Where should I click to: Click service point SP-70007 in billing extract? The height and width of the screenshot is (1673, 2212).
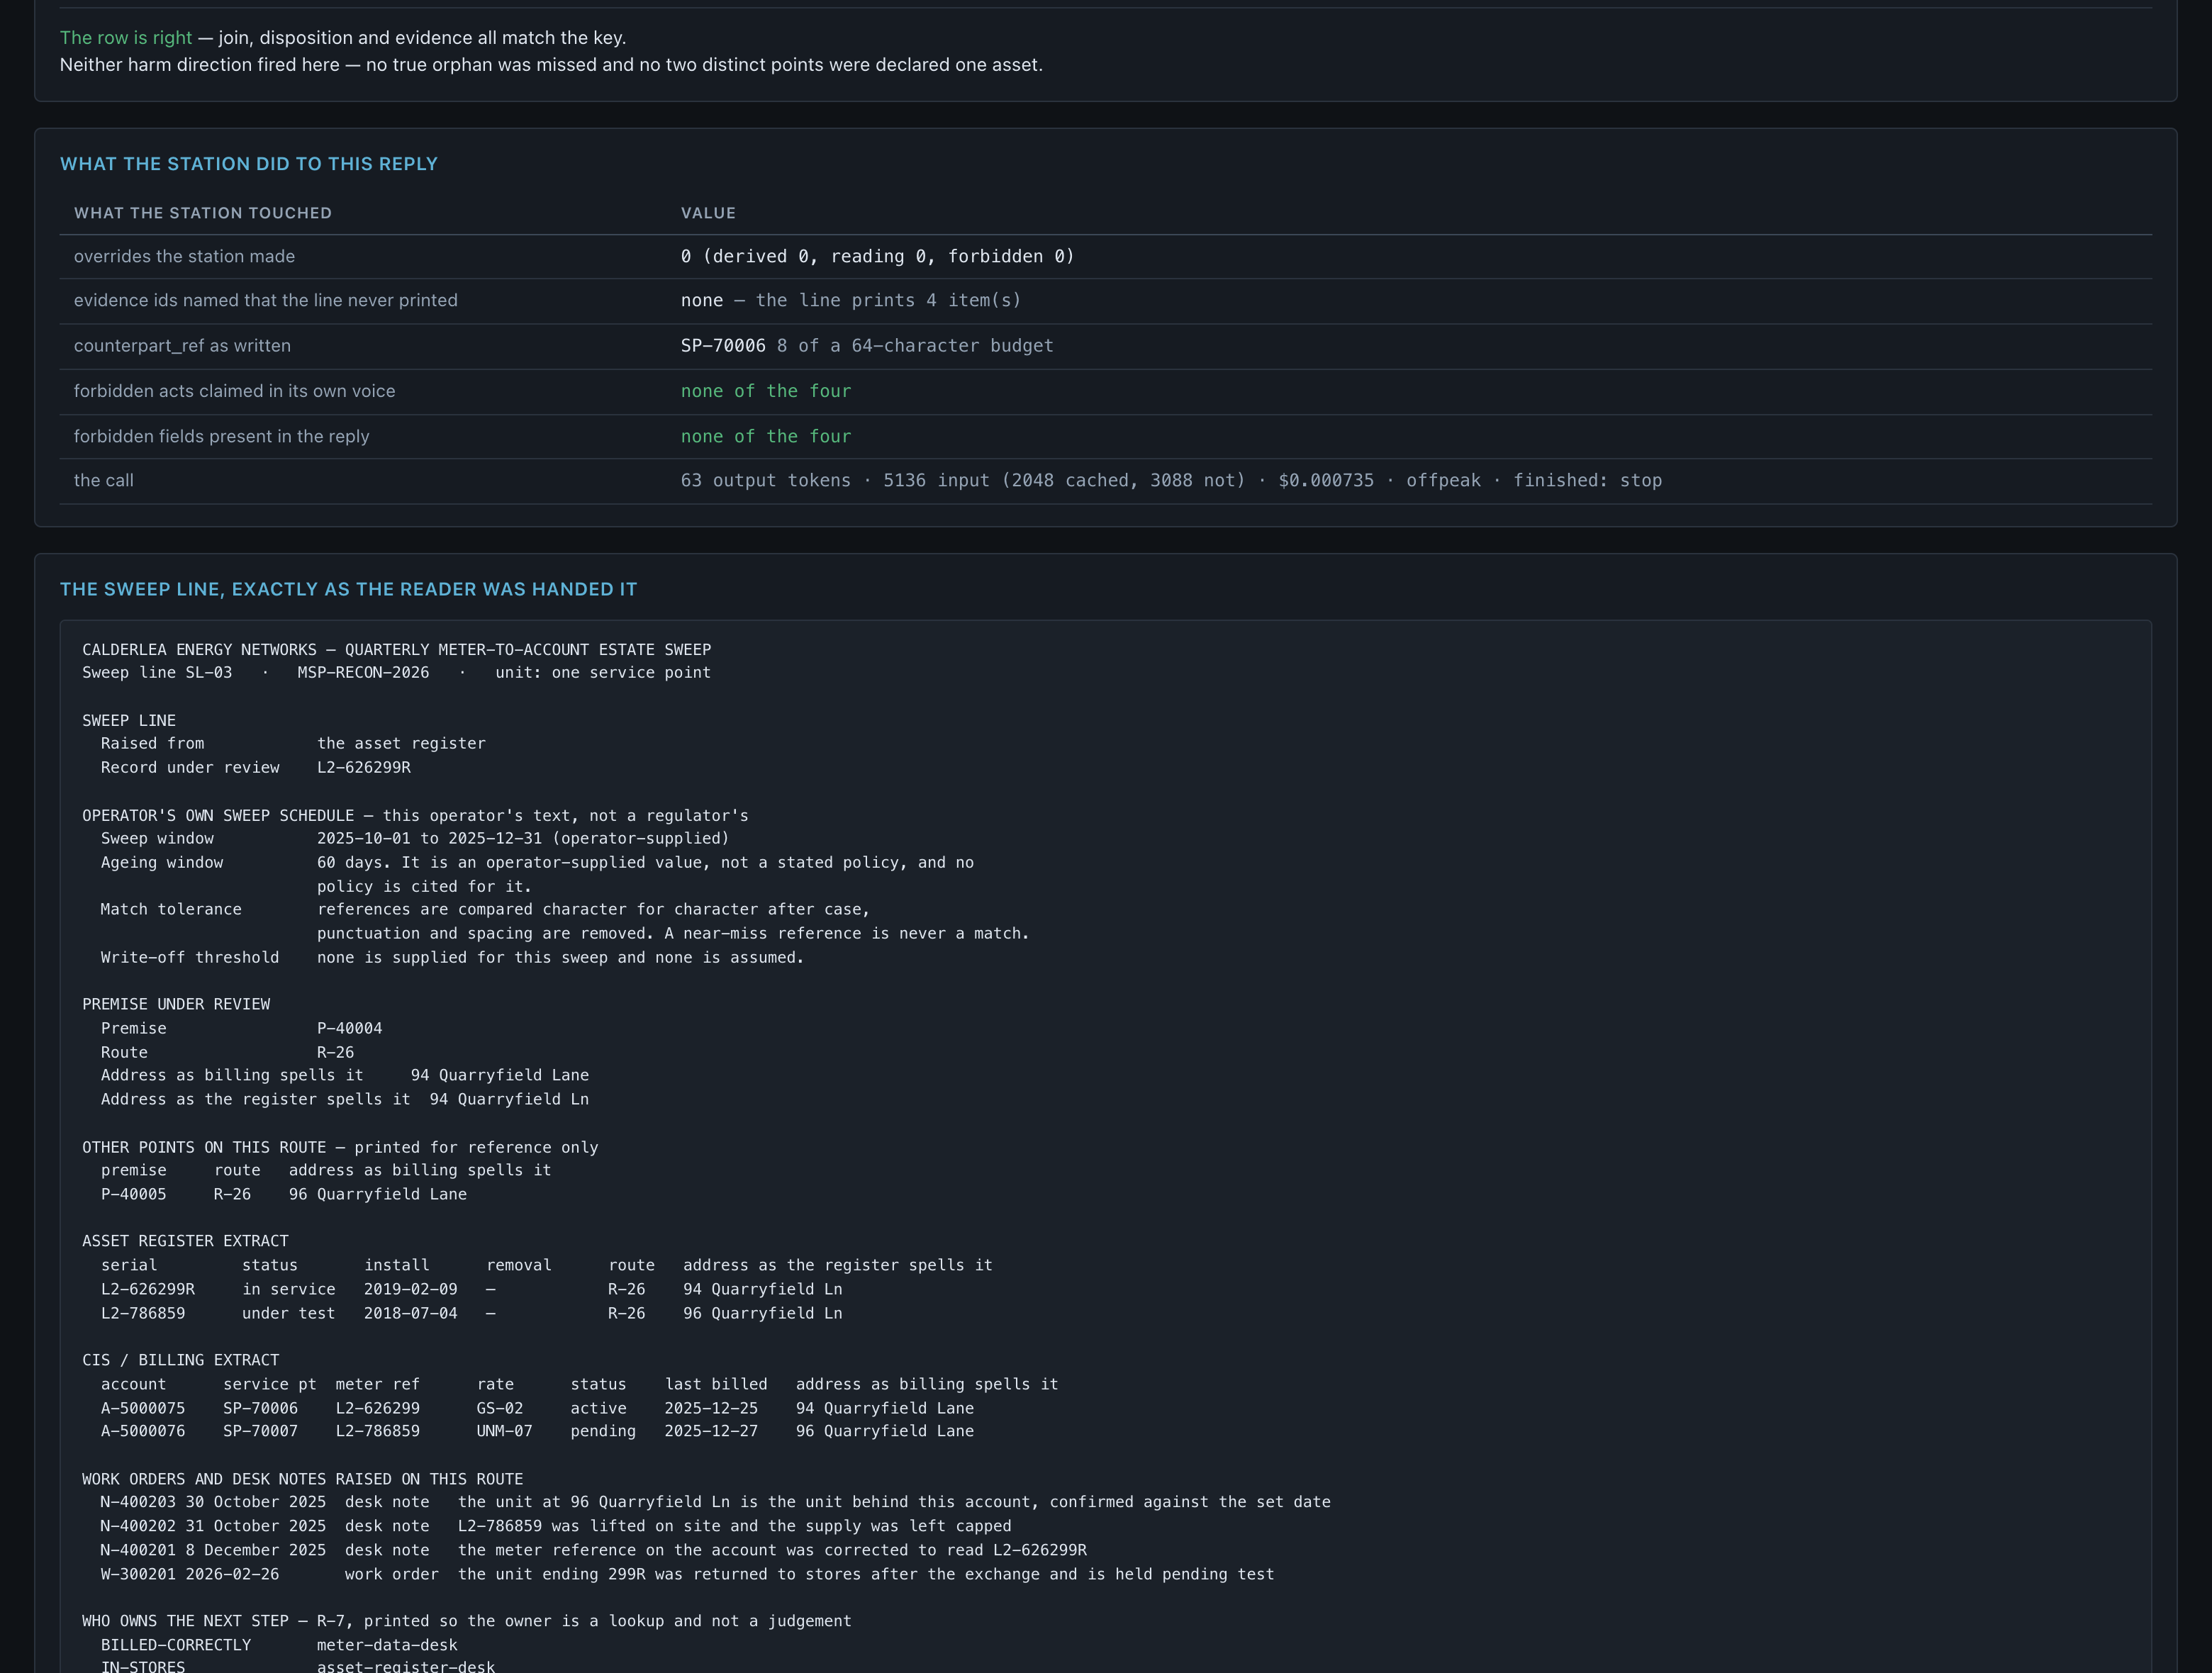(260, 1431)
